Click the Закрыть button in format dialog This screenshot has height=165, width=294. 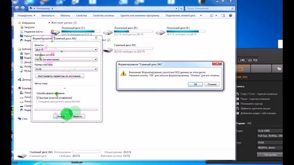(x=77, y=116)
